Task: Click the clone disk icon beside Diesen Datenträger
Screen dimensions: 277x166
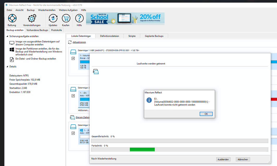Action: click(72, 117)
